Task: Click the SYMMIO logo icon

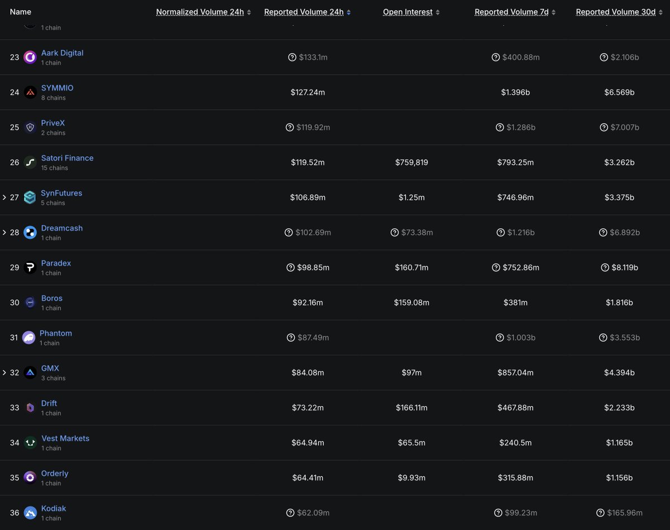Action: [x=30, y=93]
